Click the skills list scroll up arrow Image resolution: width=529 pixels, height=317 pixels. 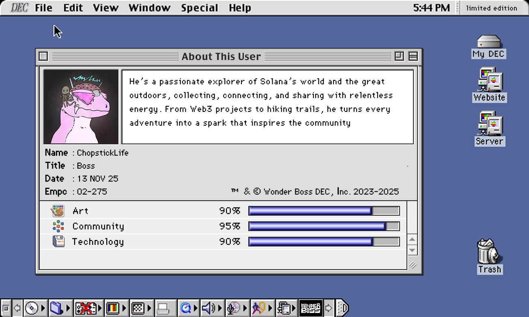pyautogui.click(x=412, y=240)
